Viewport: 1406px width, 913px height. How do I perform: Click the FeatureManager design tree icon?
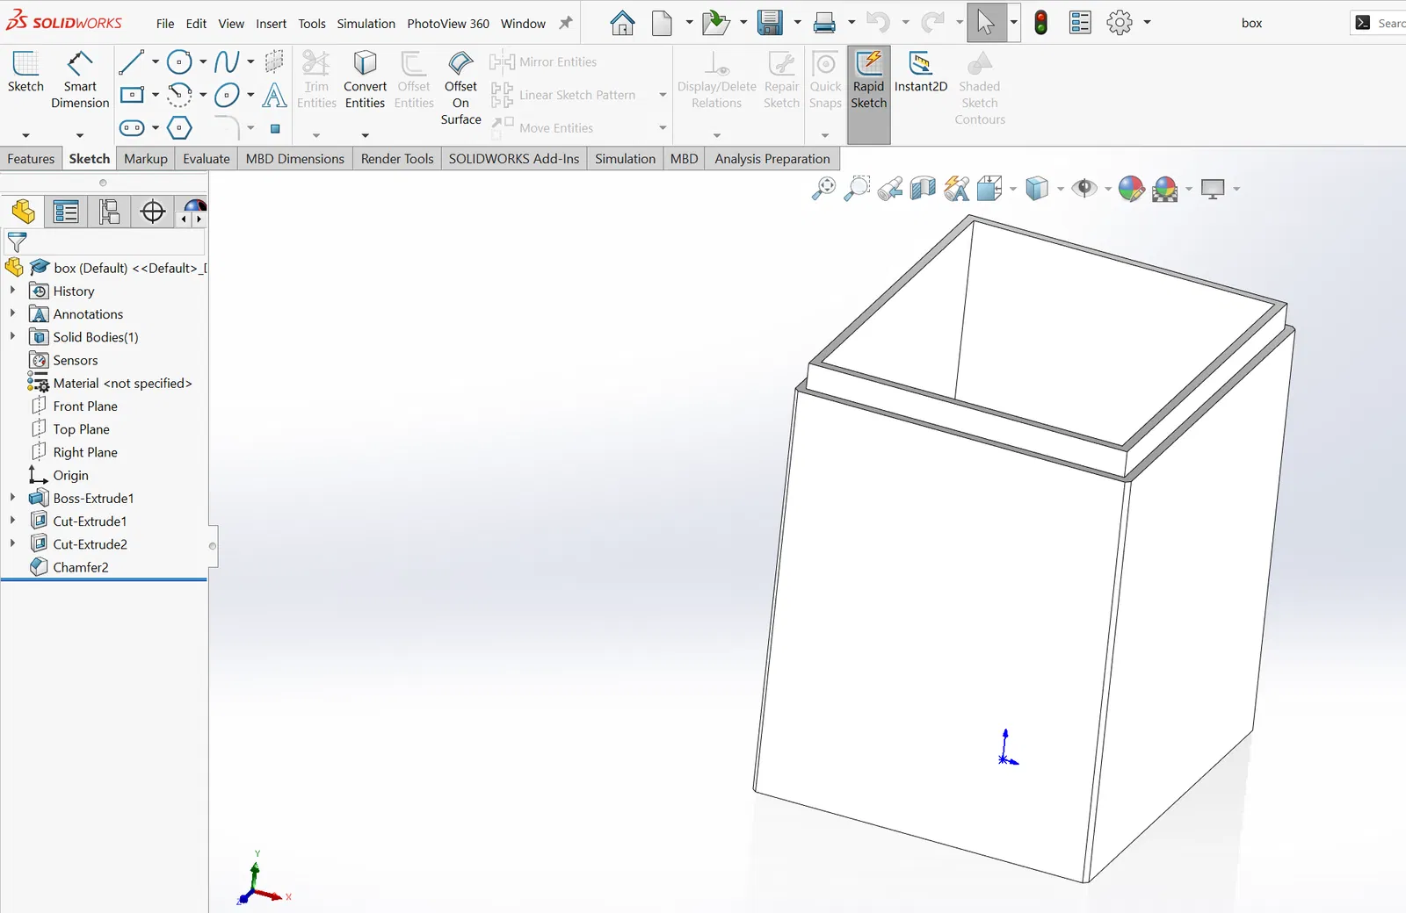(24, 212)
